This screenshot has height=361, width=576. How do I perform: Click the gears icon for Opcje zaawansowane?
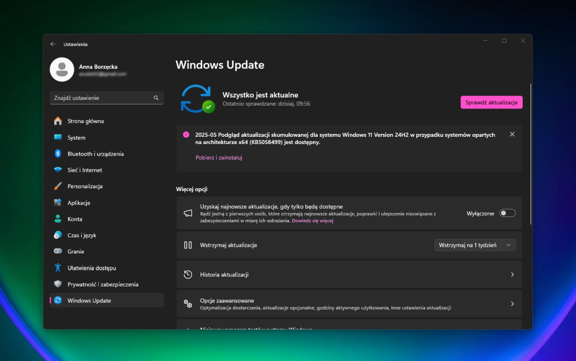point(188,304)
